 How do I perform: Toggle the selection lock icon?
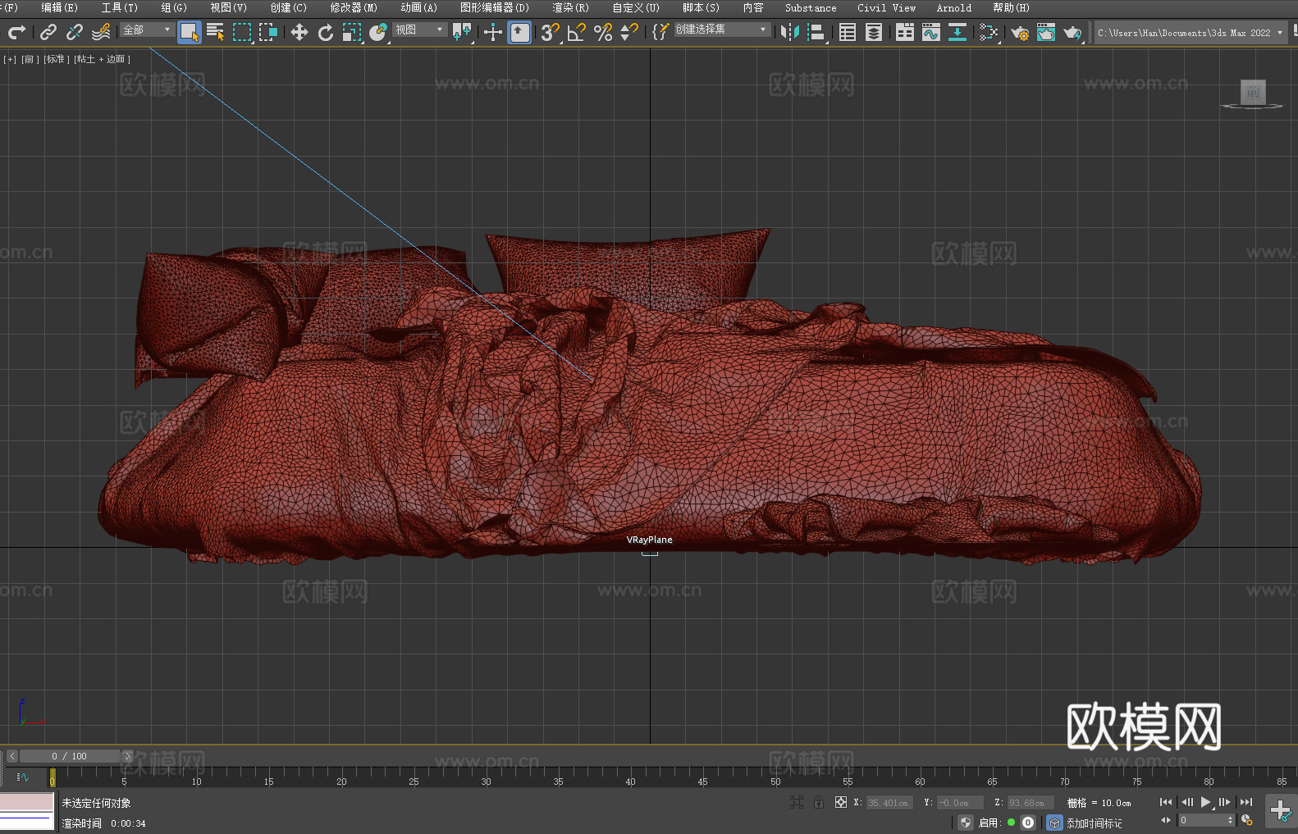coord(819,802)
